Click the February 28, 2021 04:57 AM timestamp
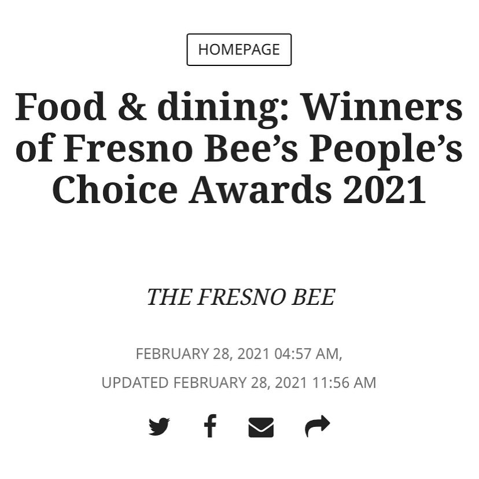Screen dimensions: 479x479 click(239, 353)
